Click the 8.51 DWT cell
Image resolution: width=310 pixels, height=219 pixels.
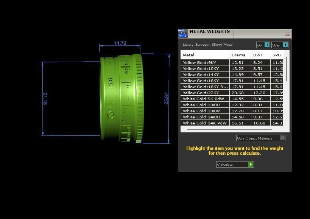click(260, 68)
